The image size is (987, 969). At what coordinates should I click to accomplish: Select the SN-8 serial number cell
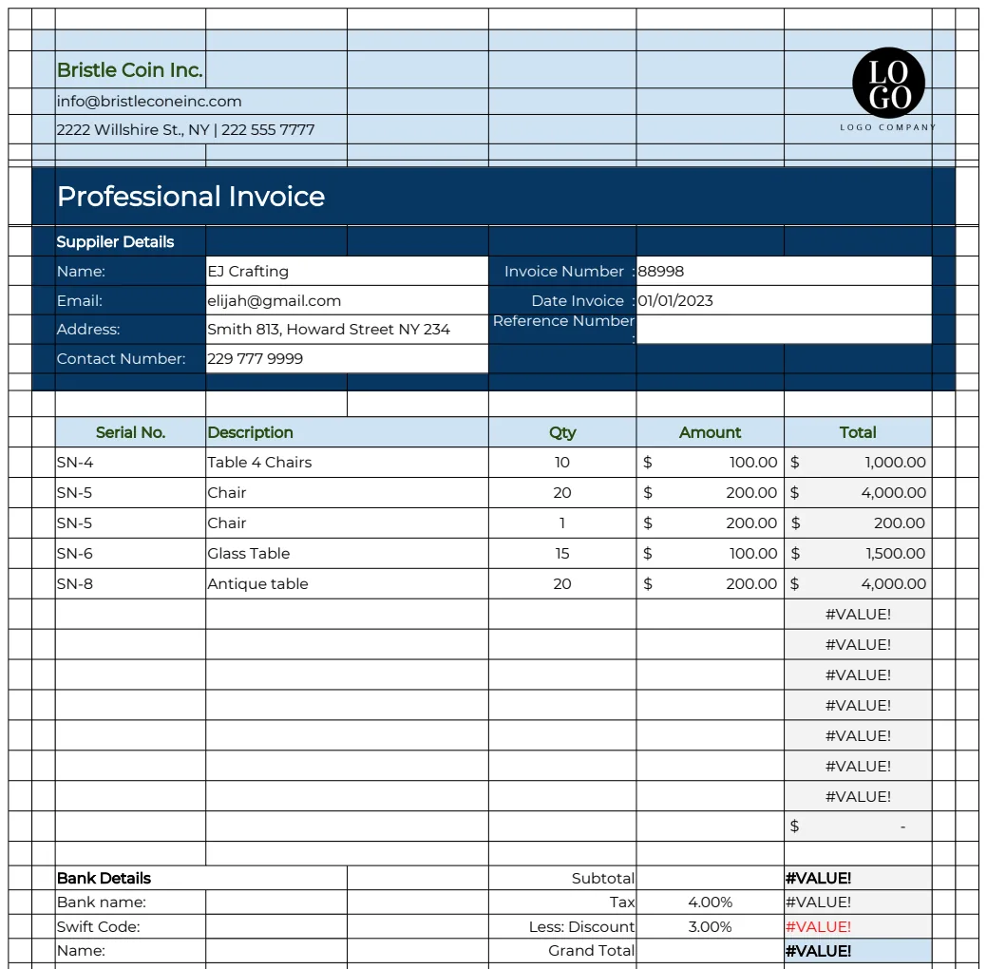[x=130, y=583]
